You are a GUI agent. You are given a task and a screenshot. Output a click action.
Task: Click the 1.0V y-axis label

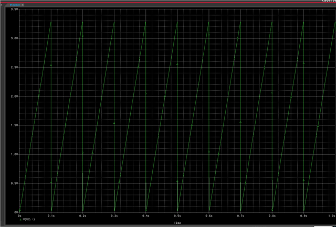(14, 154)
